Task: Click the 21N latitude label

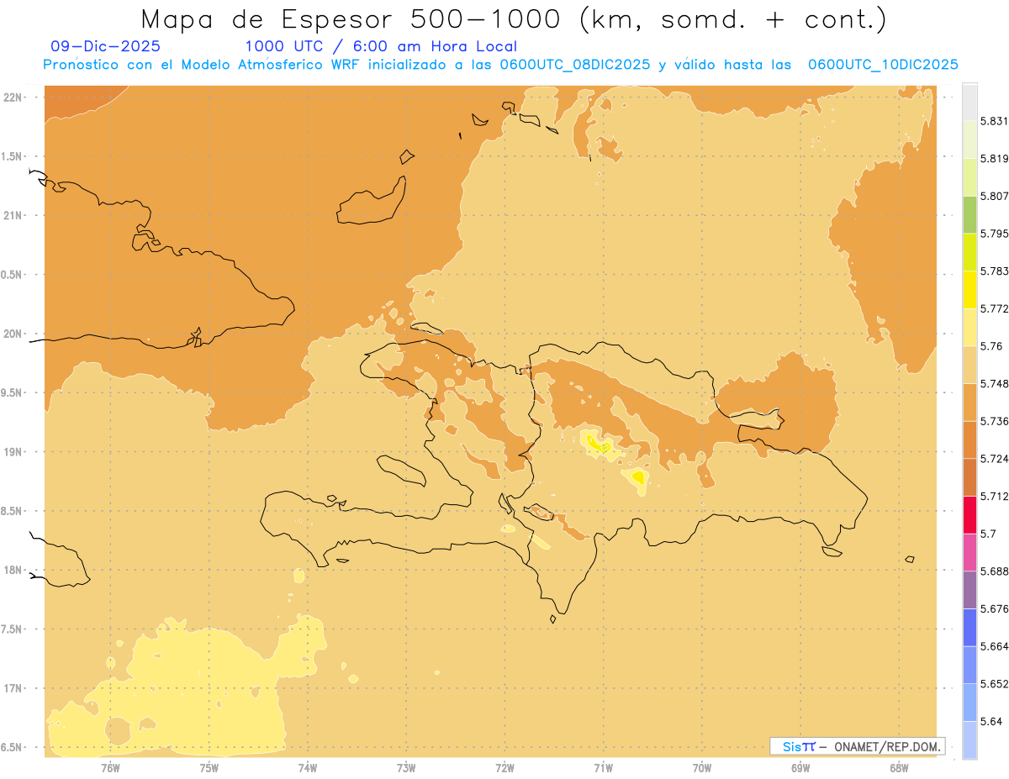Action: pyautogui.click(x=13, y=215)
